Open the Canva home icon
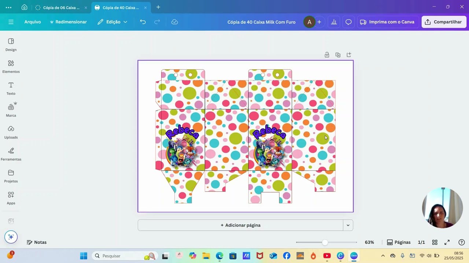 pos(24,7)
